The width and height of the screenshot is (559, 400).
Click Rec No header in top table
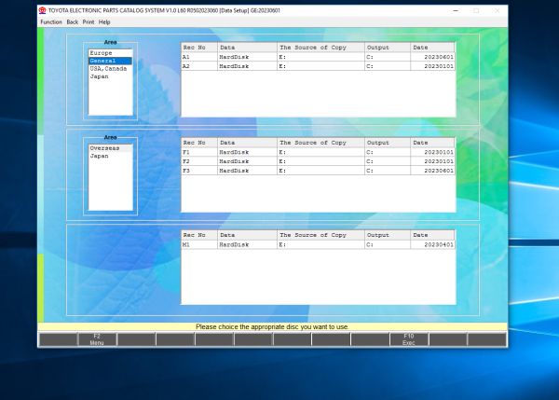click(x=199, y=48)
